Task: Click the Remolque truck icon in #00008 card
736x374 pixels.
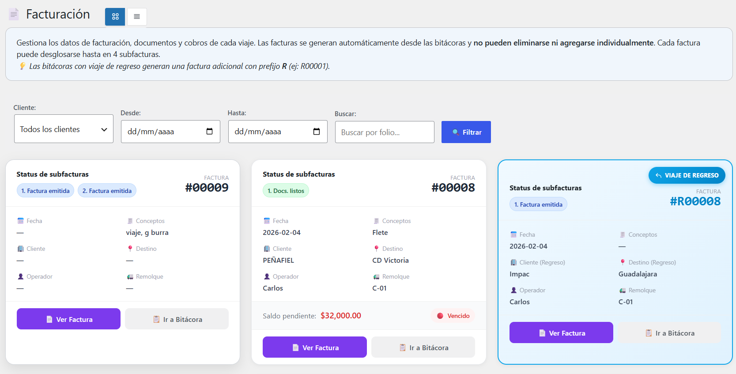Action: (376, 276)
